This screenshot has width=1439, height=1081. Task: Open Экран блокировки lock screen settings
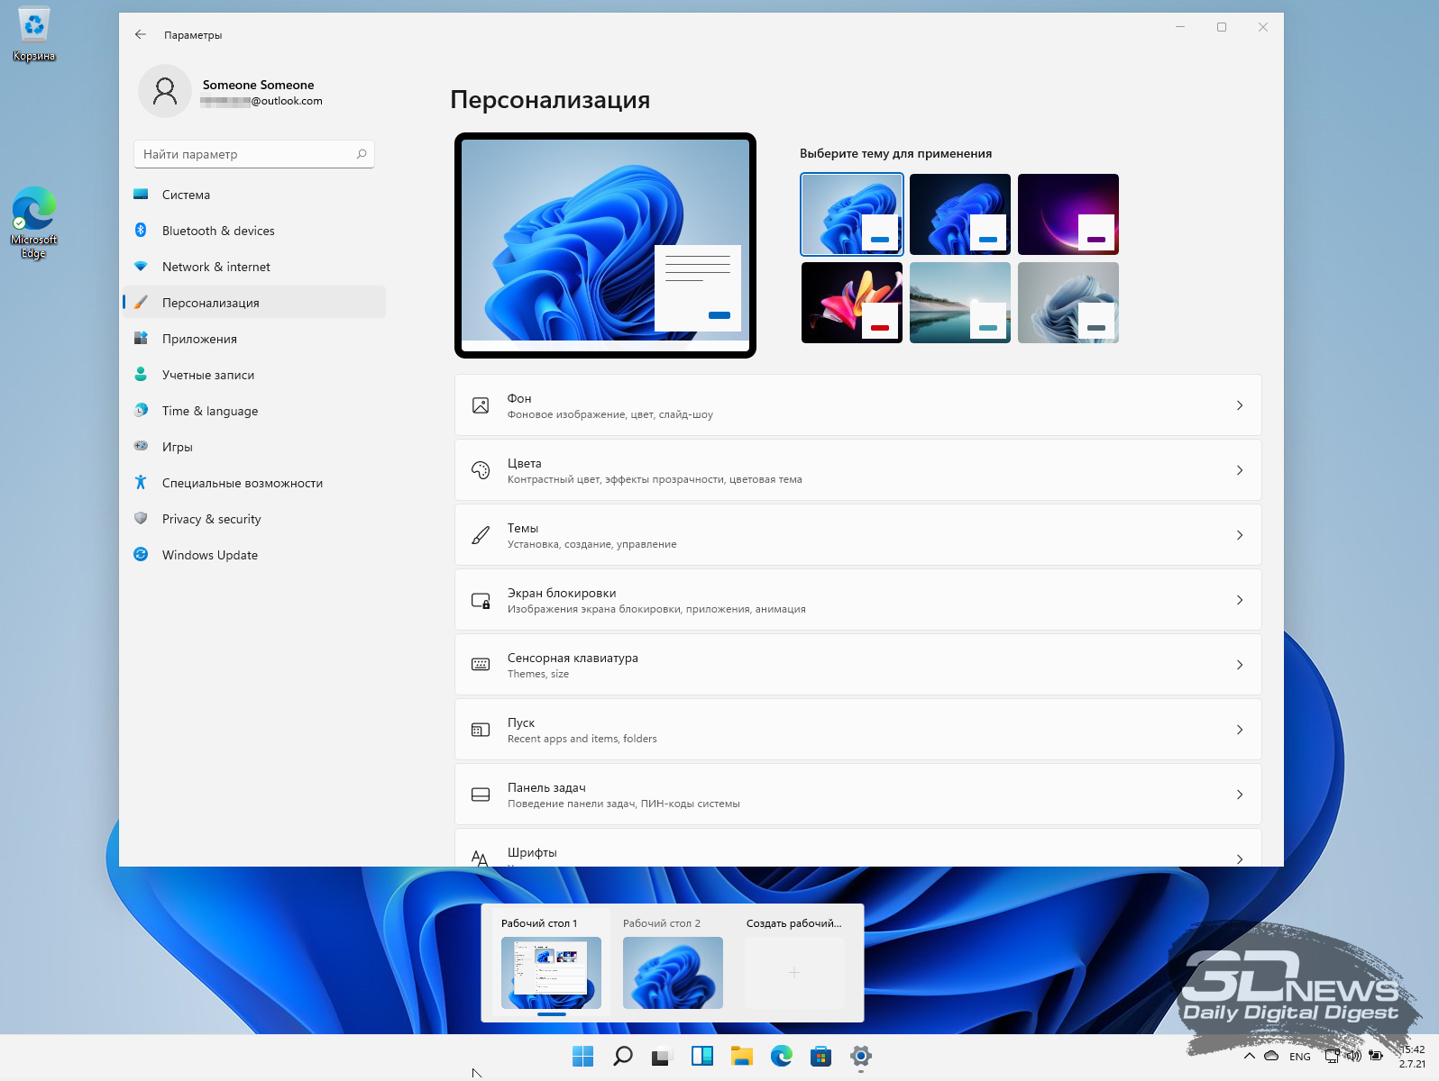tap(857, 600)
